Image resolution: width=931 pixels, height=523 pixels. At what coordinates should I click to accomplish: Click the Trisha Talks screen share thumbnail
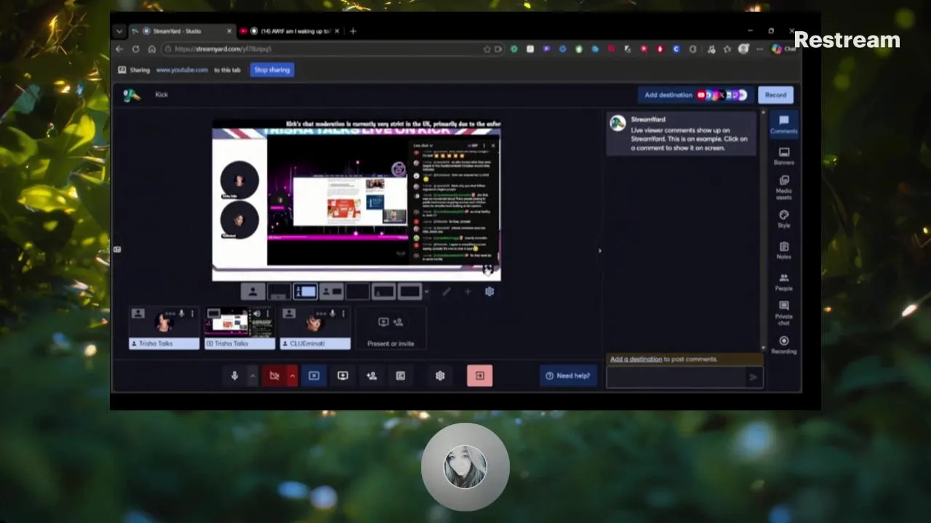tap(240, 328)
